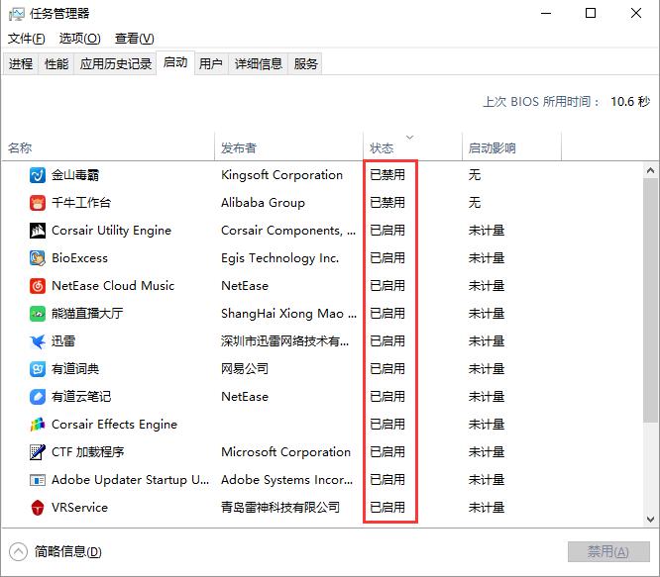Select the 有道词典 entry name
This screenshot has width=660, height=577.
75,369
